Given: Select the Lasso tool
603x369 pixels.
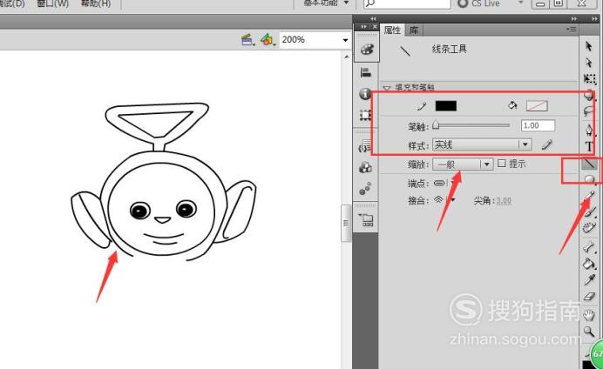Looking at the screenshot, I should (x=588, y=111).
